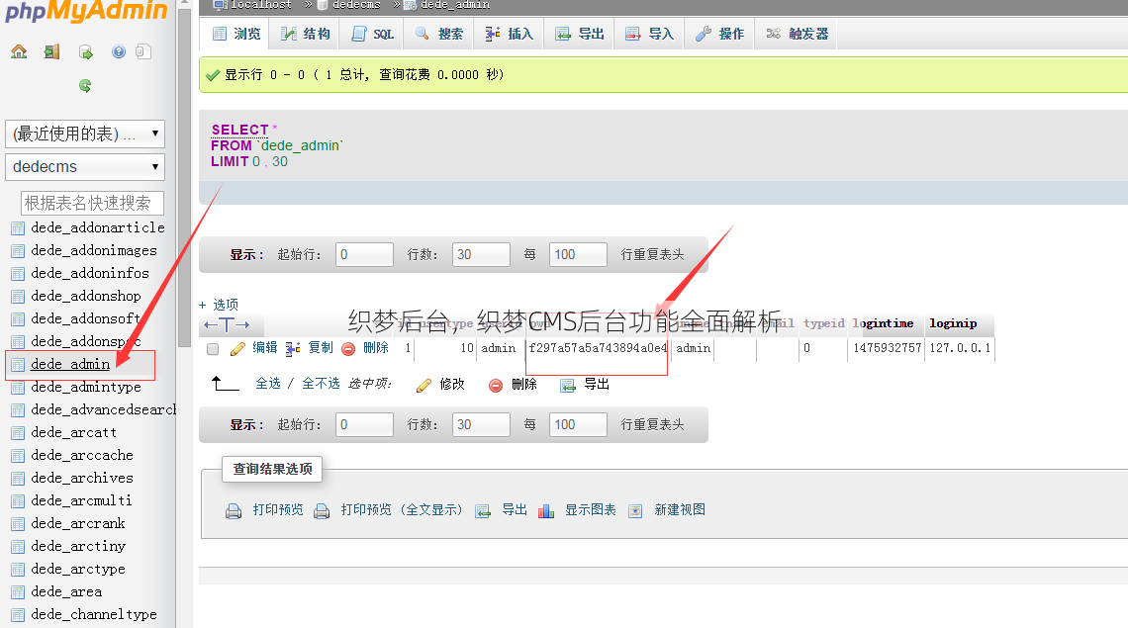The height and width of the screenshot is (628, 1128).
Task: Click 显示 button in top display bar
Action: pyautogui.click(x=246, y=254)
